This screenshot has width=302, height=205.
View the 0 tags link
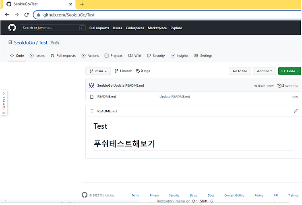point(143,71)
